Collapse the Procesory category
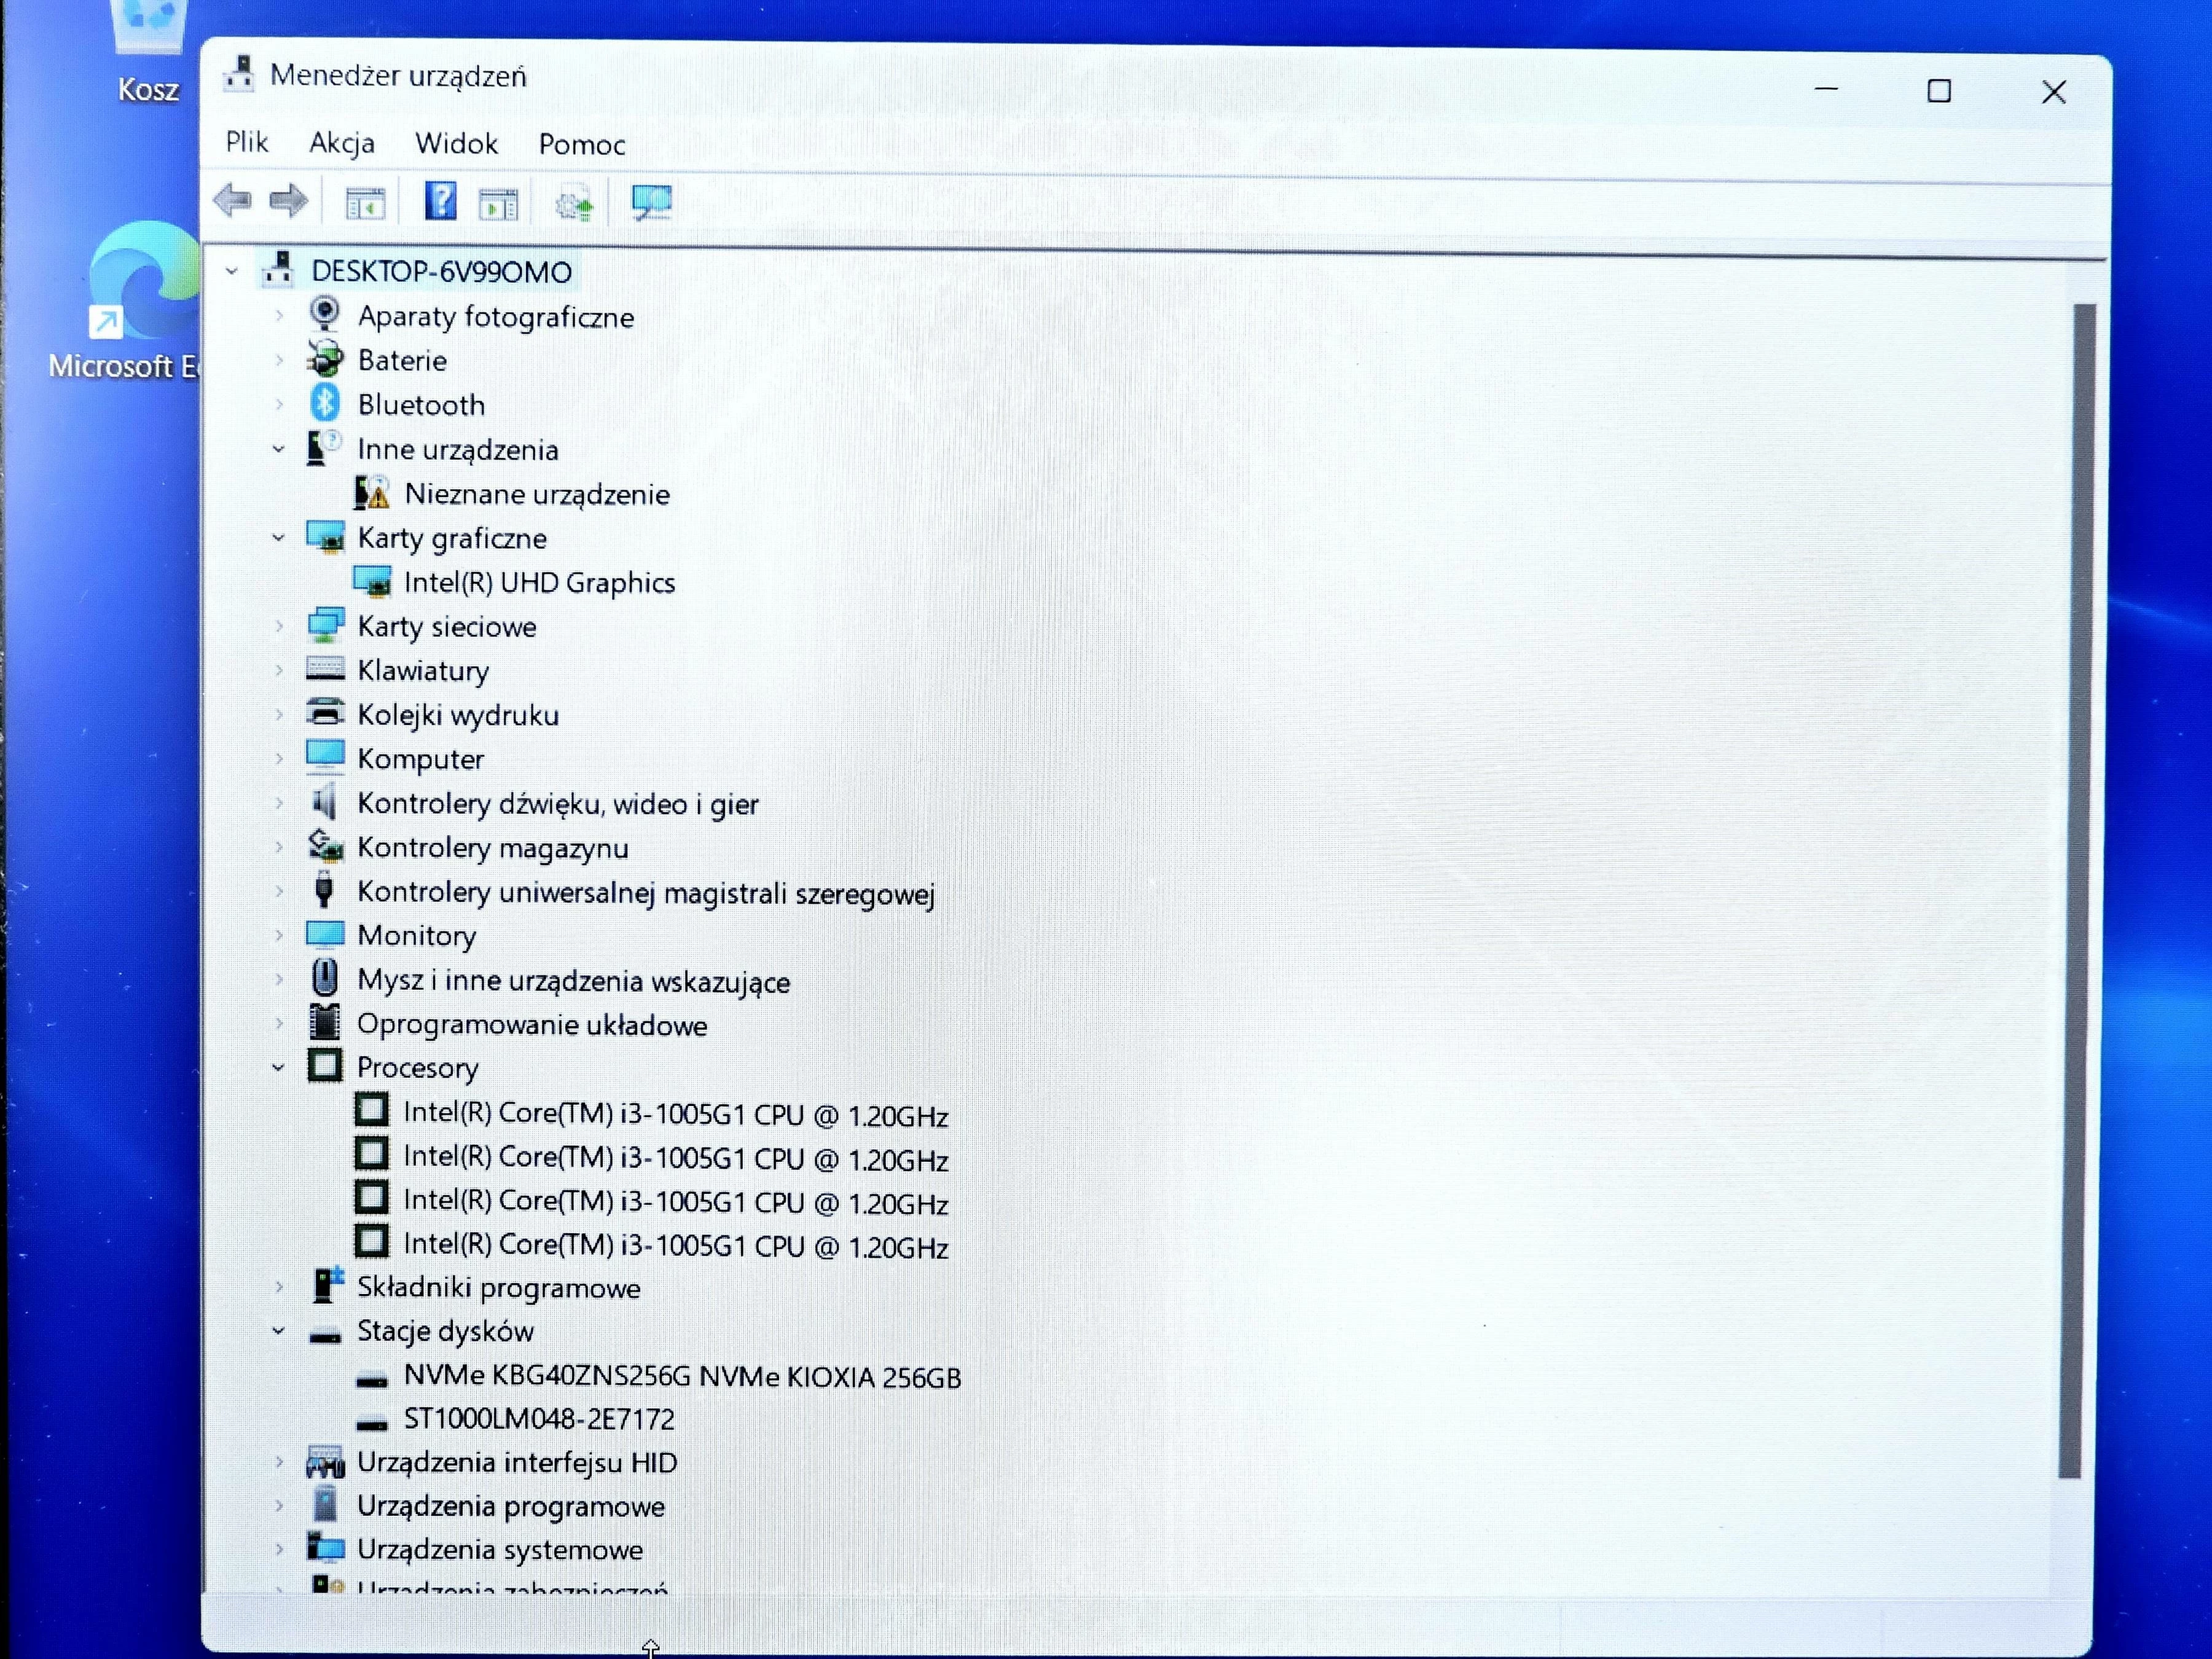The height and width of the screenshot is (1659, 2212). 278,1067
